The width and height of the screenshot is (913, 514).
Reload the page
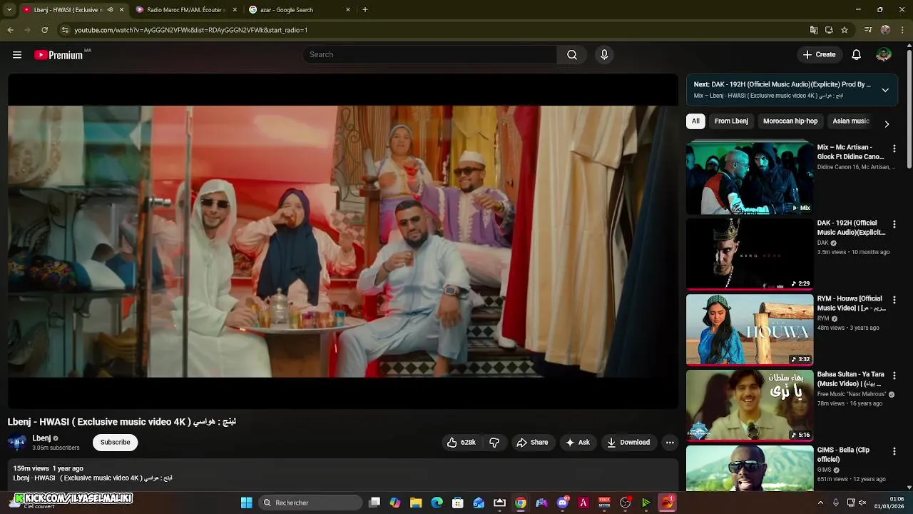point(45,30)
